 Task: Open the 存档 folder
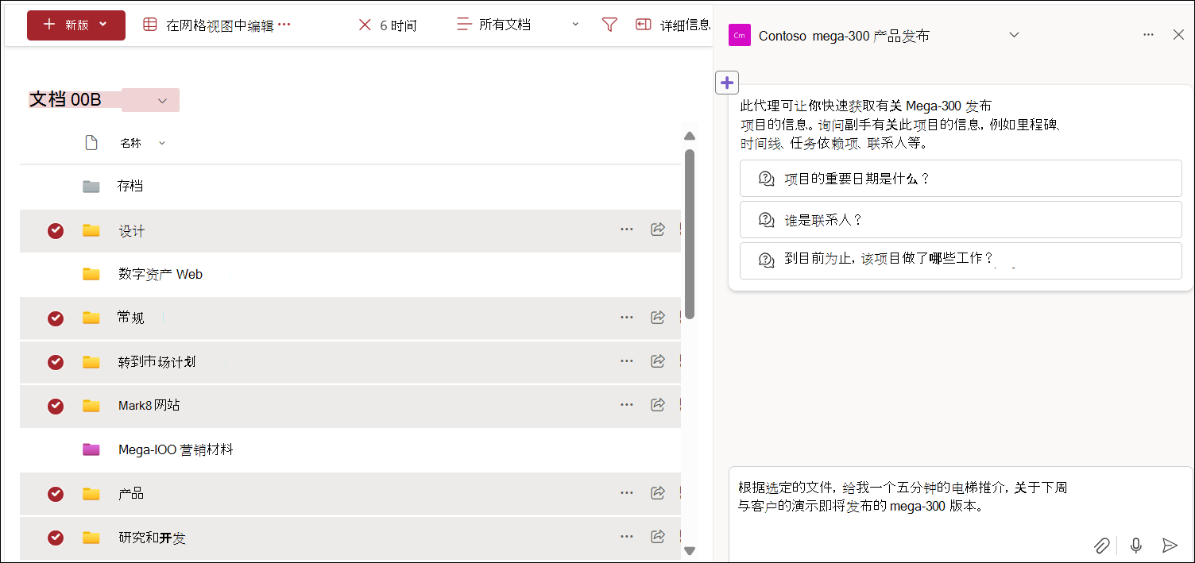pyautogui.click(x=130, y=187)
